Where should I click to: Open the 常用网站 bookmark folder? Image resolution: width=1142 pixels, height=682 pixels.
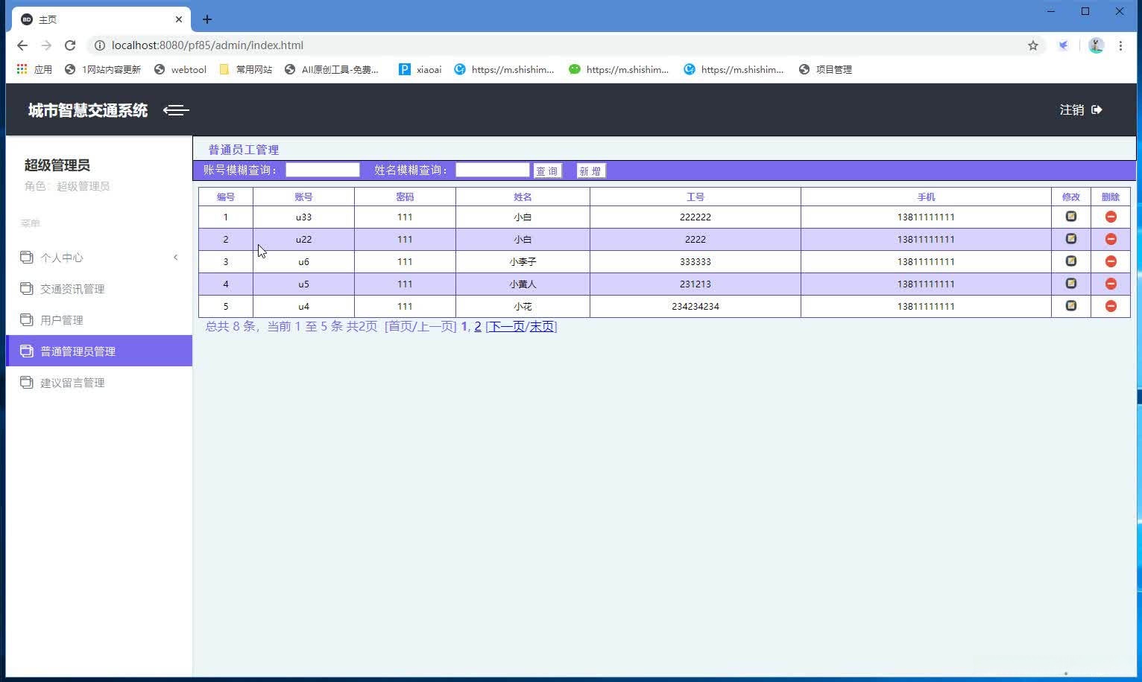[x=246, y=69]
